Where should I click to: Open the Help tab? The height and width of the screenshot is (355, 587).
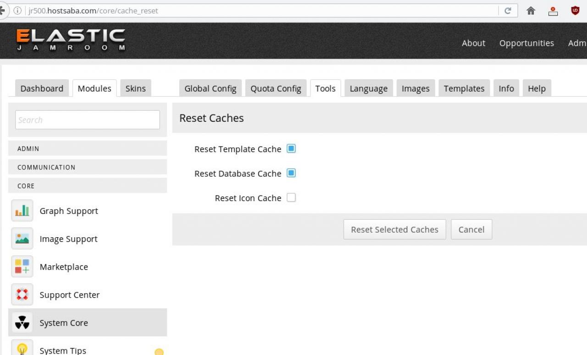537,88
